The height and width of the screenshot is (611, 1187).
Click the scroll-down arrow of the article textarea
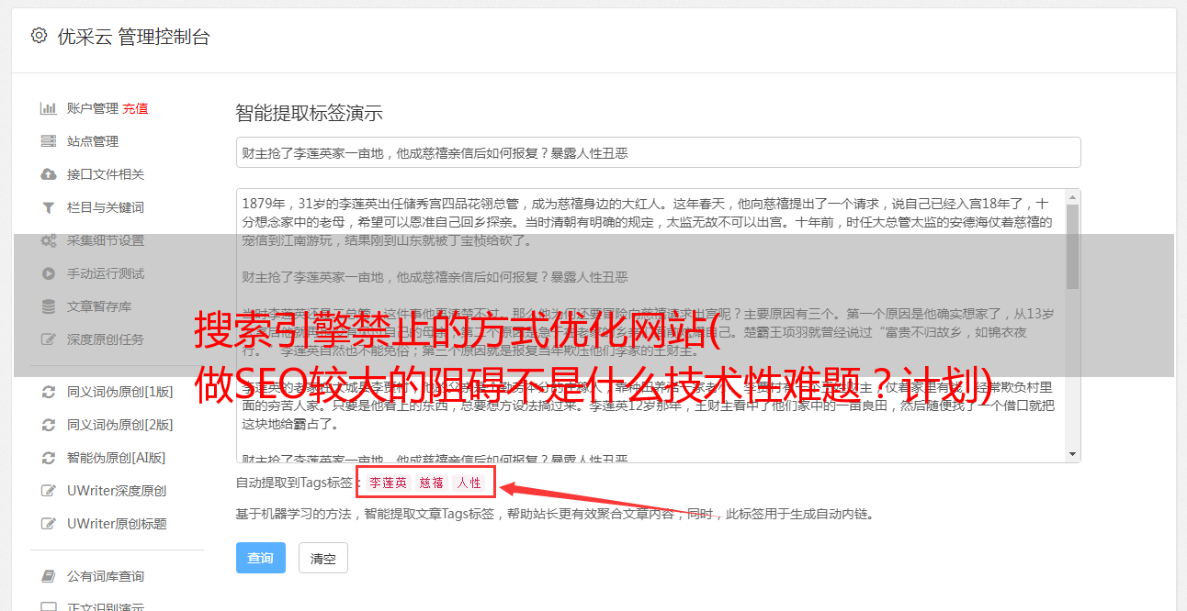[x=1073, y=454]
